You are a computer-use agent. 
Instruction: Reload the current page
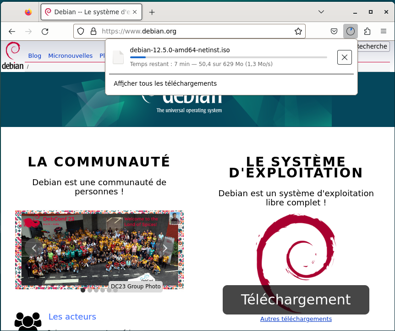tap(45, 31)
